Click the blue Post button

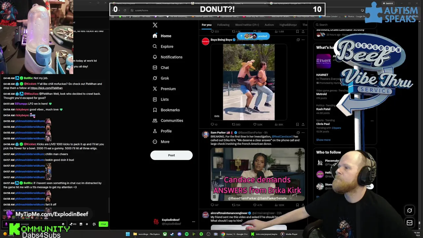(x=171, y=155)
